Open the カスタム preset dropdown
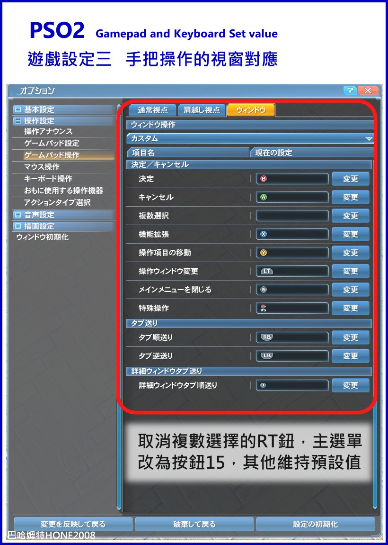This screenshot has width=388, height=545. tap(250, 138)
